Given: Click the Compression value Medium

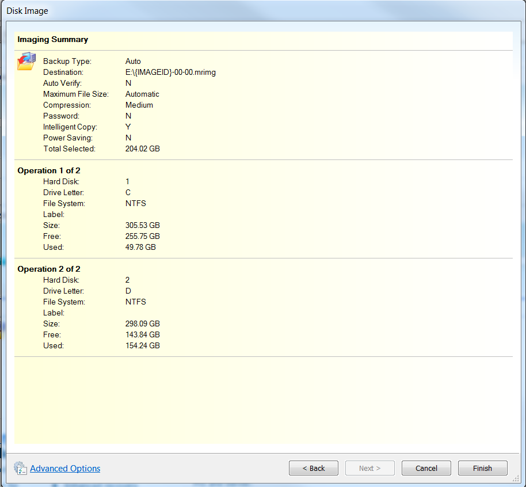Looking at the screenshot, I should [139, 105].
